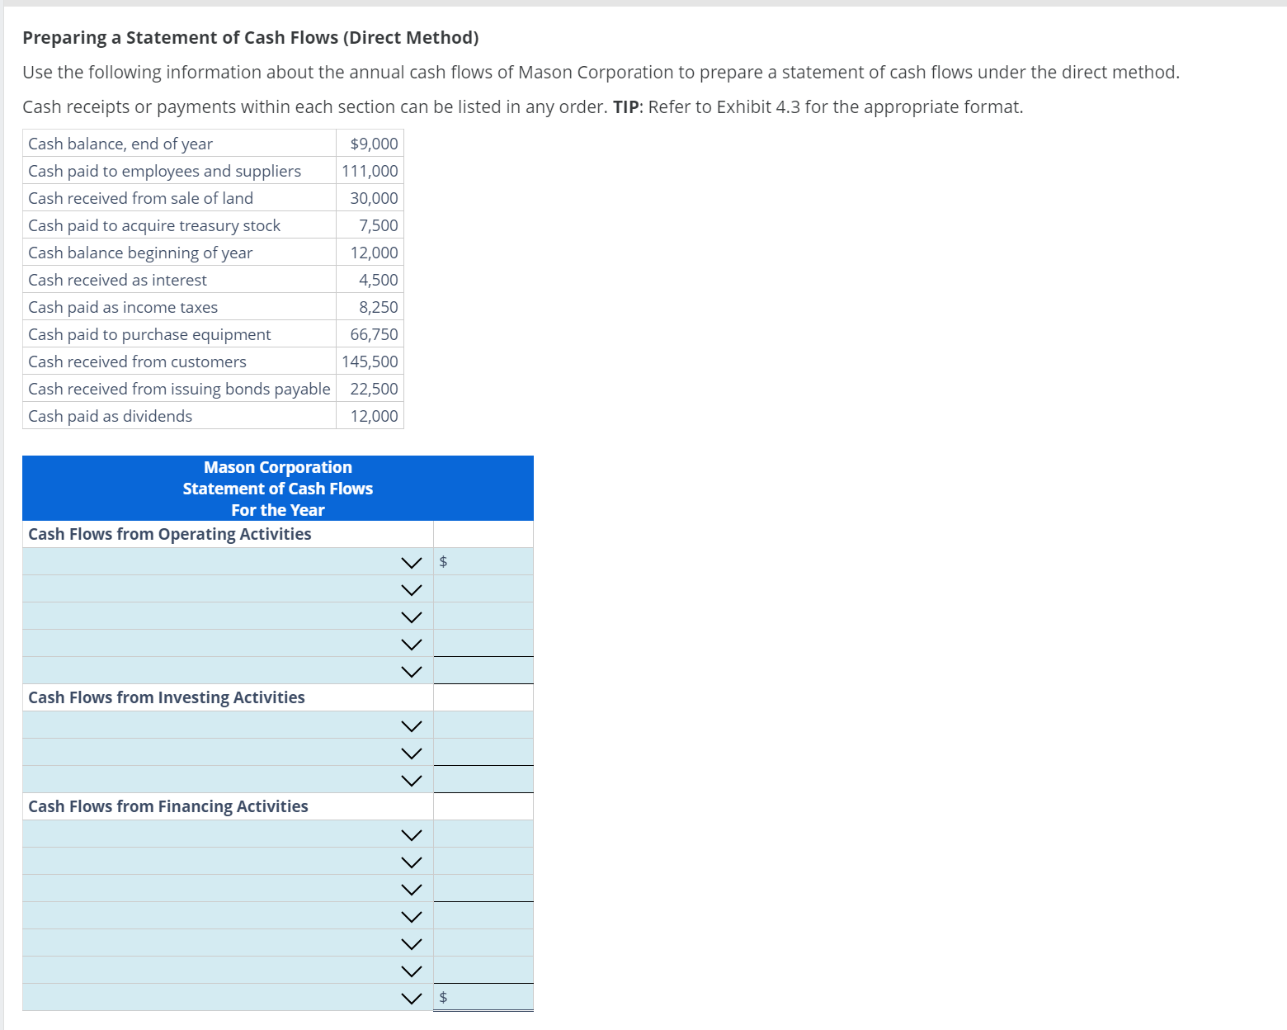This screenshot has height=1030, width=1287.
Task: Click the amount field beside the first Investing dropdown
Action: coord(483,725)
